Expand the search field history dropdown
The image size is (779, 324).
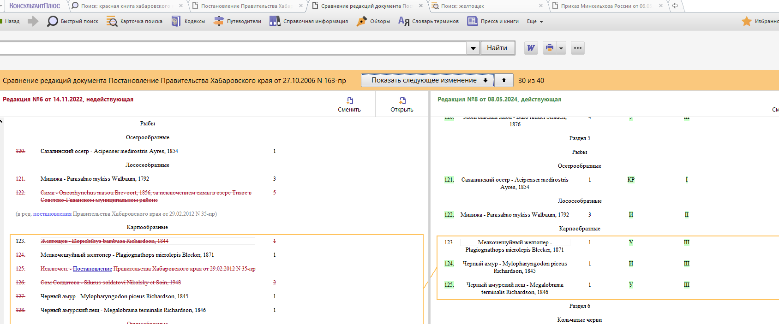(473, 48)
